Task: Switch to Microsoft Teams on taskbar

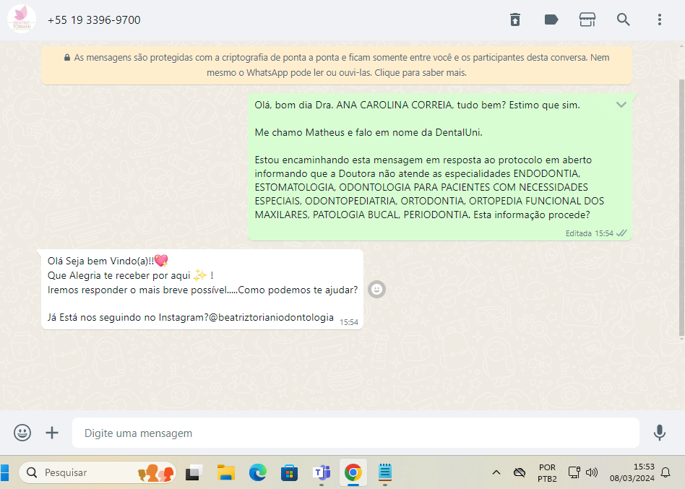Action: click(x=322, y=472)
